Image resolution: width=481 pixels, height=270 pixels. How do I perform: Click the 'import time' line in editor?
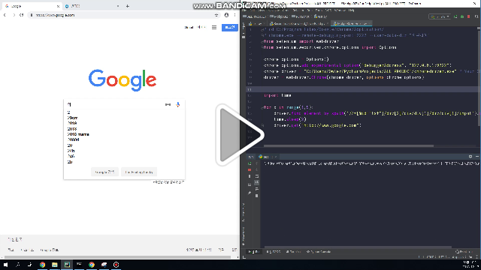click(x=277, y=95)
